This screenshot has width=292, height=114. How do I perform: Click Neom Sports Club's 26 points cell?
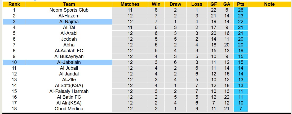pos(241,10)
